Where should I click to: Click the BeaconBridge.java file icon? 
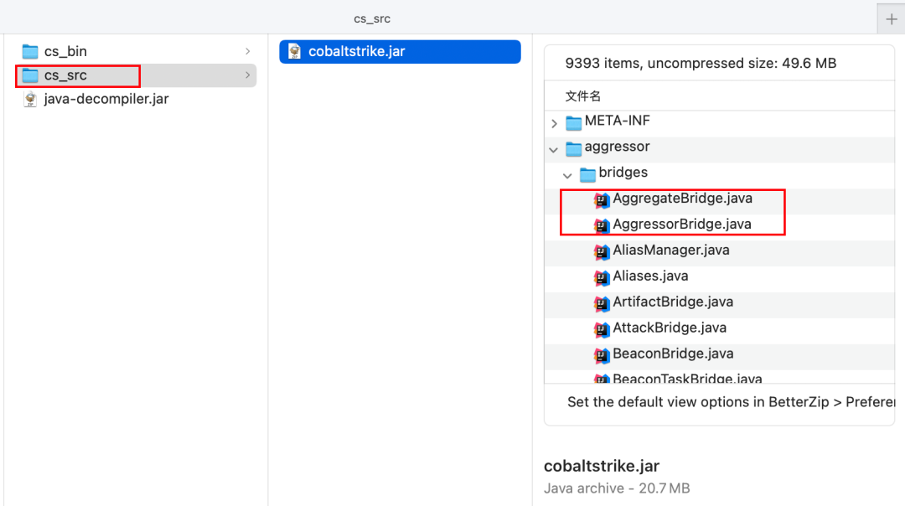602,355
